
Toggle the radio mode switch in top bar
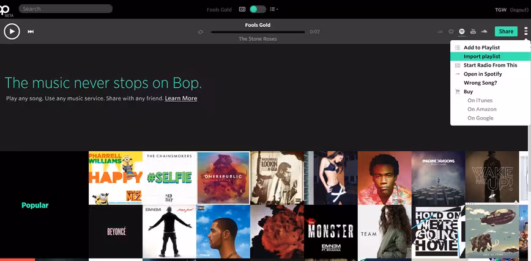(258, 9)
